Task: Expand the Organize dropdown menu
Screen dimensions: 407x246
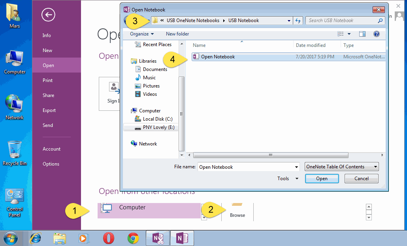Action: pos(142,34)
